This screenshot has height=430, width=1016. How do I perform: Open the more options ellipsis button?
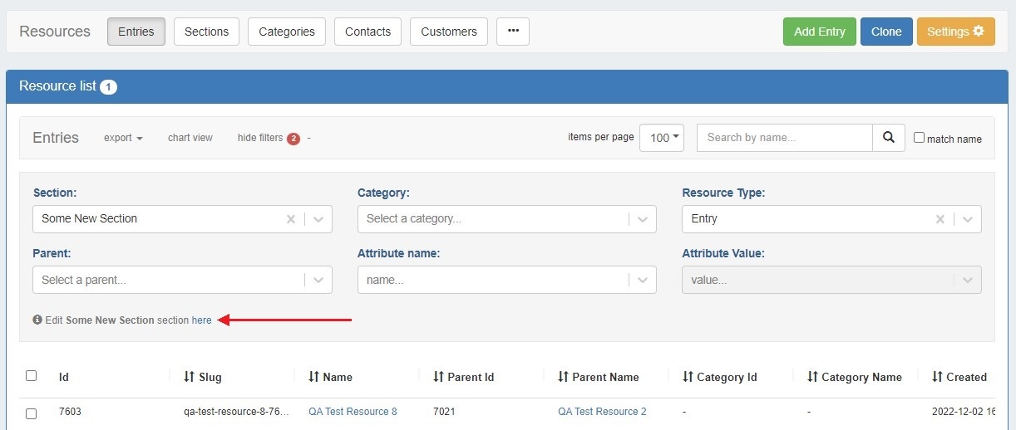(x=513, y=32)
